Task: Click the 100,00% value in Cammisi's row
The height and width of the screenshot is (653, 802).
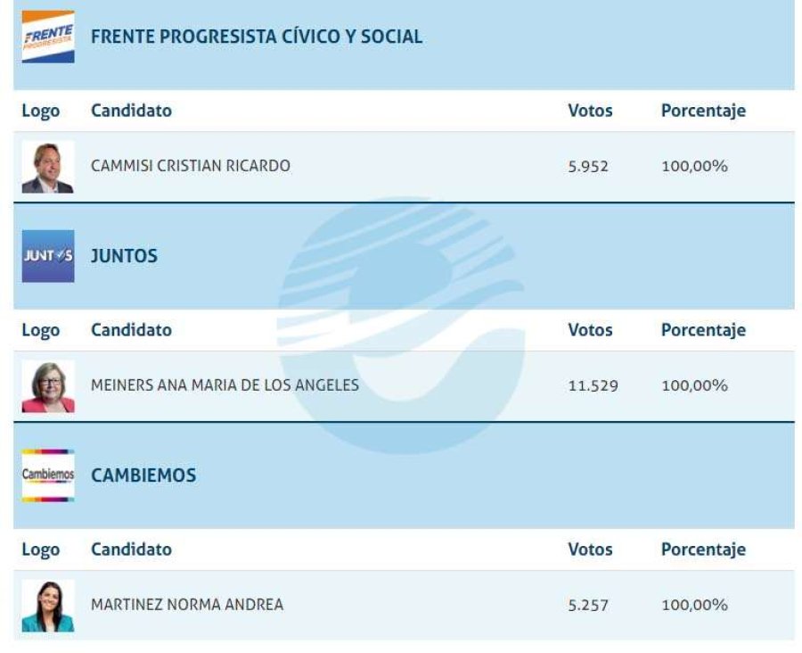Action: [x=694, y=167]
